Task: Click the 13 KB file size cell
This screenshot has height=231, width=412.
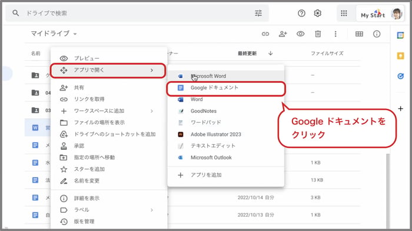Action: point(317,180)
